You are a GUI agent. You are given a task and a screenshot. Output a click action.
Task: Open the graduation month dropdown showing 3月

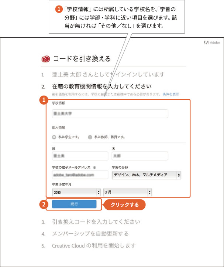(127, 192)
